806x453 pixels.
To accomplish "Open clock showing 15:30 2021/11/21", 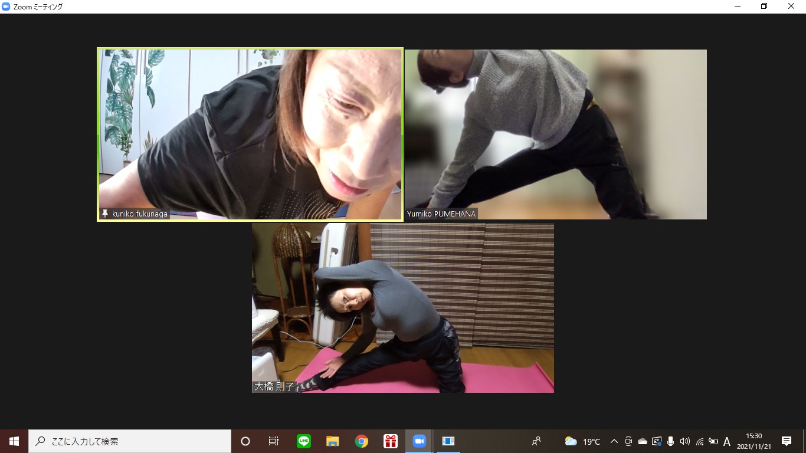I will click(x=754, y=441).
